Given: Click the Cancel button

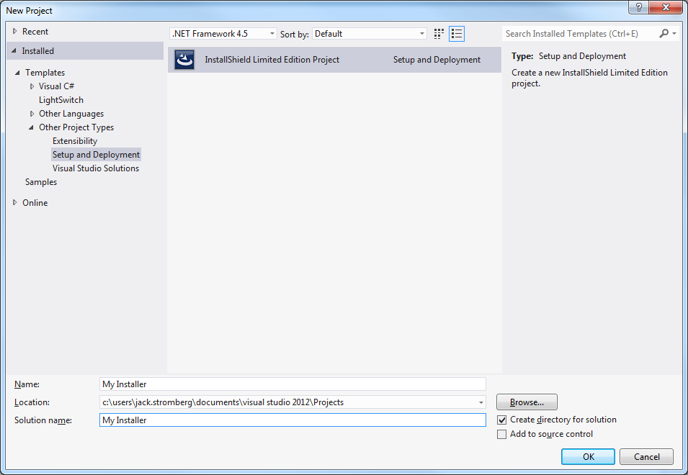Looking at the screenshot, I should 646,456.
